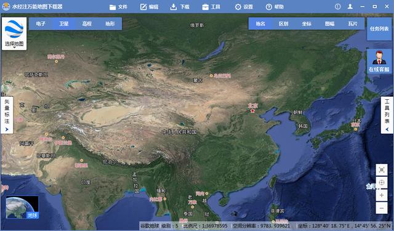Click the 泰国 country label

coord(188,214)
